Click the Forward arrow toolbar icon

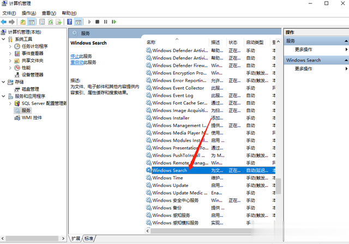pyautogui.click(x=11, y=22)
